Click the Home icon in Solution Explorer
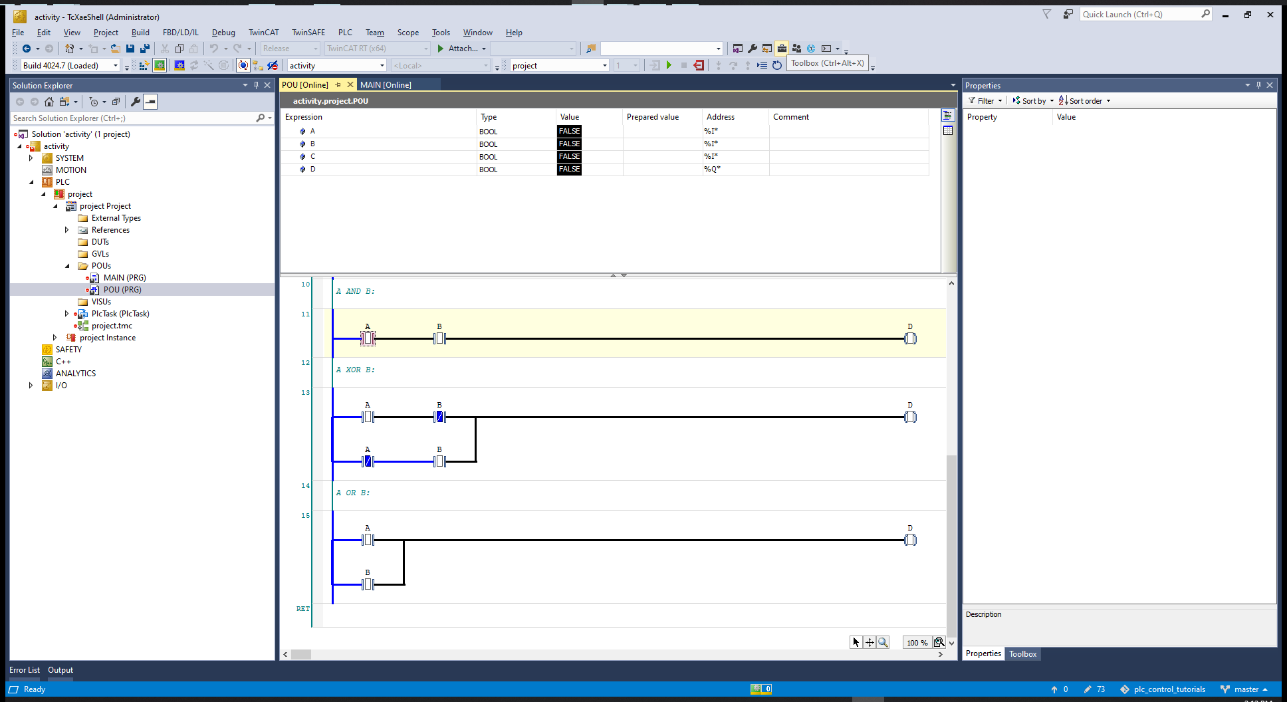 point(49,102)
